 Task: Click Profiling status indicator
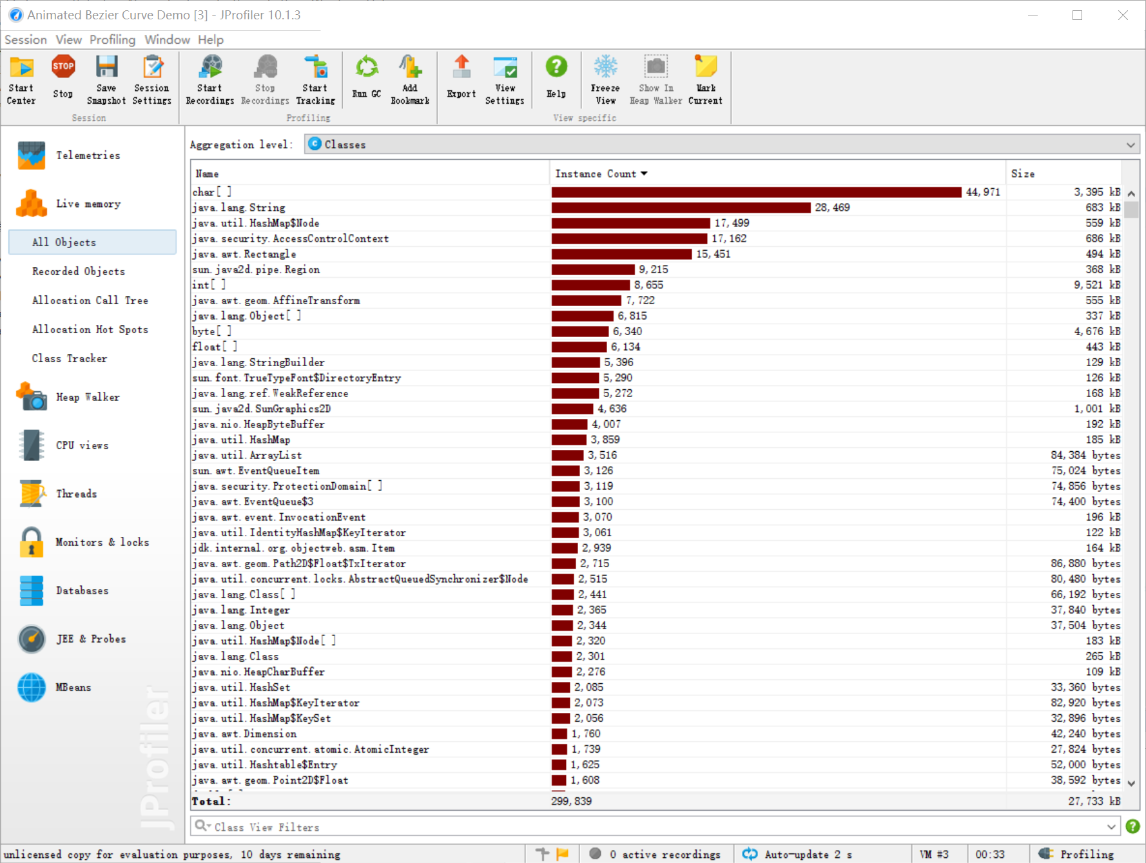click(x=1077, y=854)
